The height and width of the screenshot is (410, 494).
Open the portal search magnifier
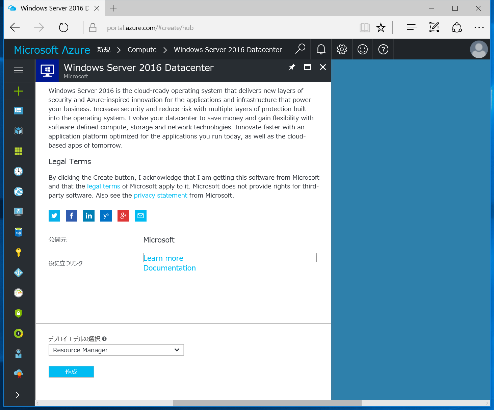click(300, 49)
